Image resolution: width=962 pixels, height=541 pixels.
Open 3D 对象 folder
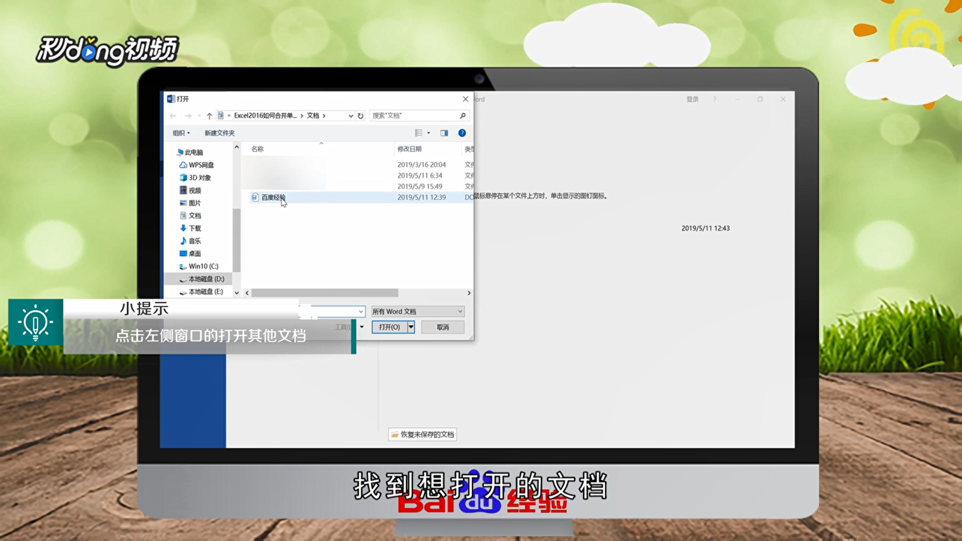(x=199, y=177)
